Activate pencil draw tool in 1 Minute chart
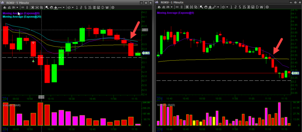302x132 pixels. 214,7
